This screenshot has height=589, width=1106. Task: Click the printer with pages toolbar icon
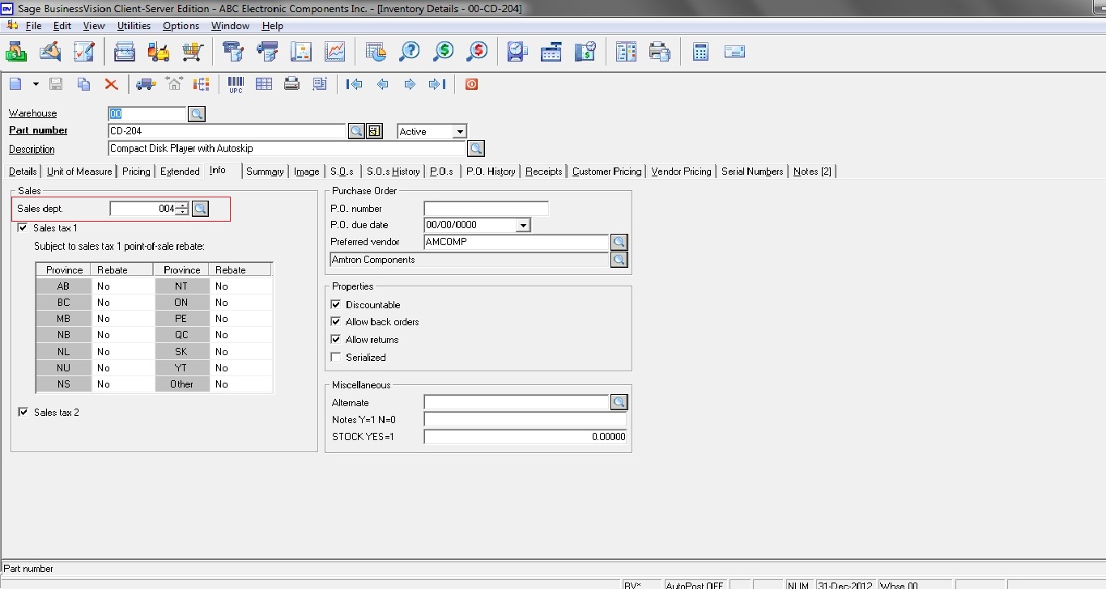(660, 52)
